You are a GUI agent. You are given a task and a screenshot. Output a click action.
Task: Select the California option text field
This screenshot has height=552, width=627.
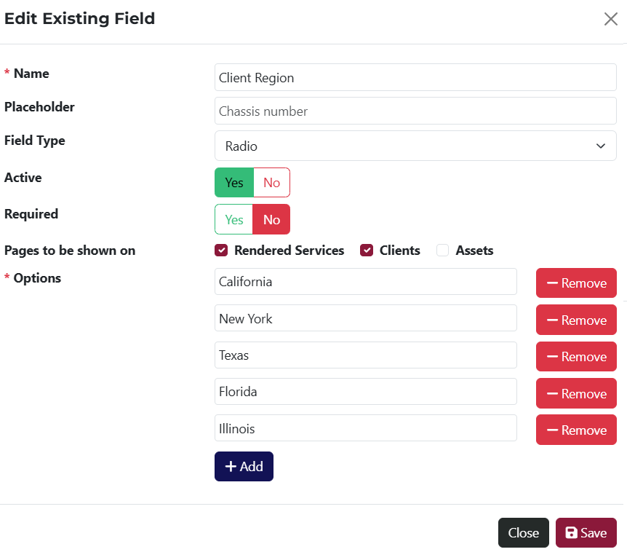(365, 283)
